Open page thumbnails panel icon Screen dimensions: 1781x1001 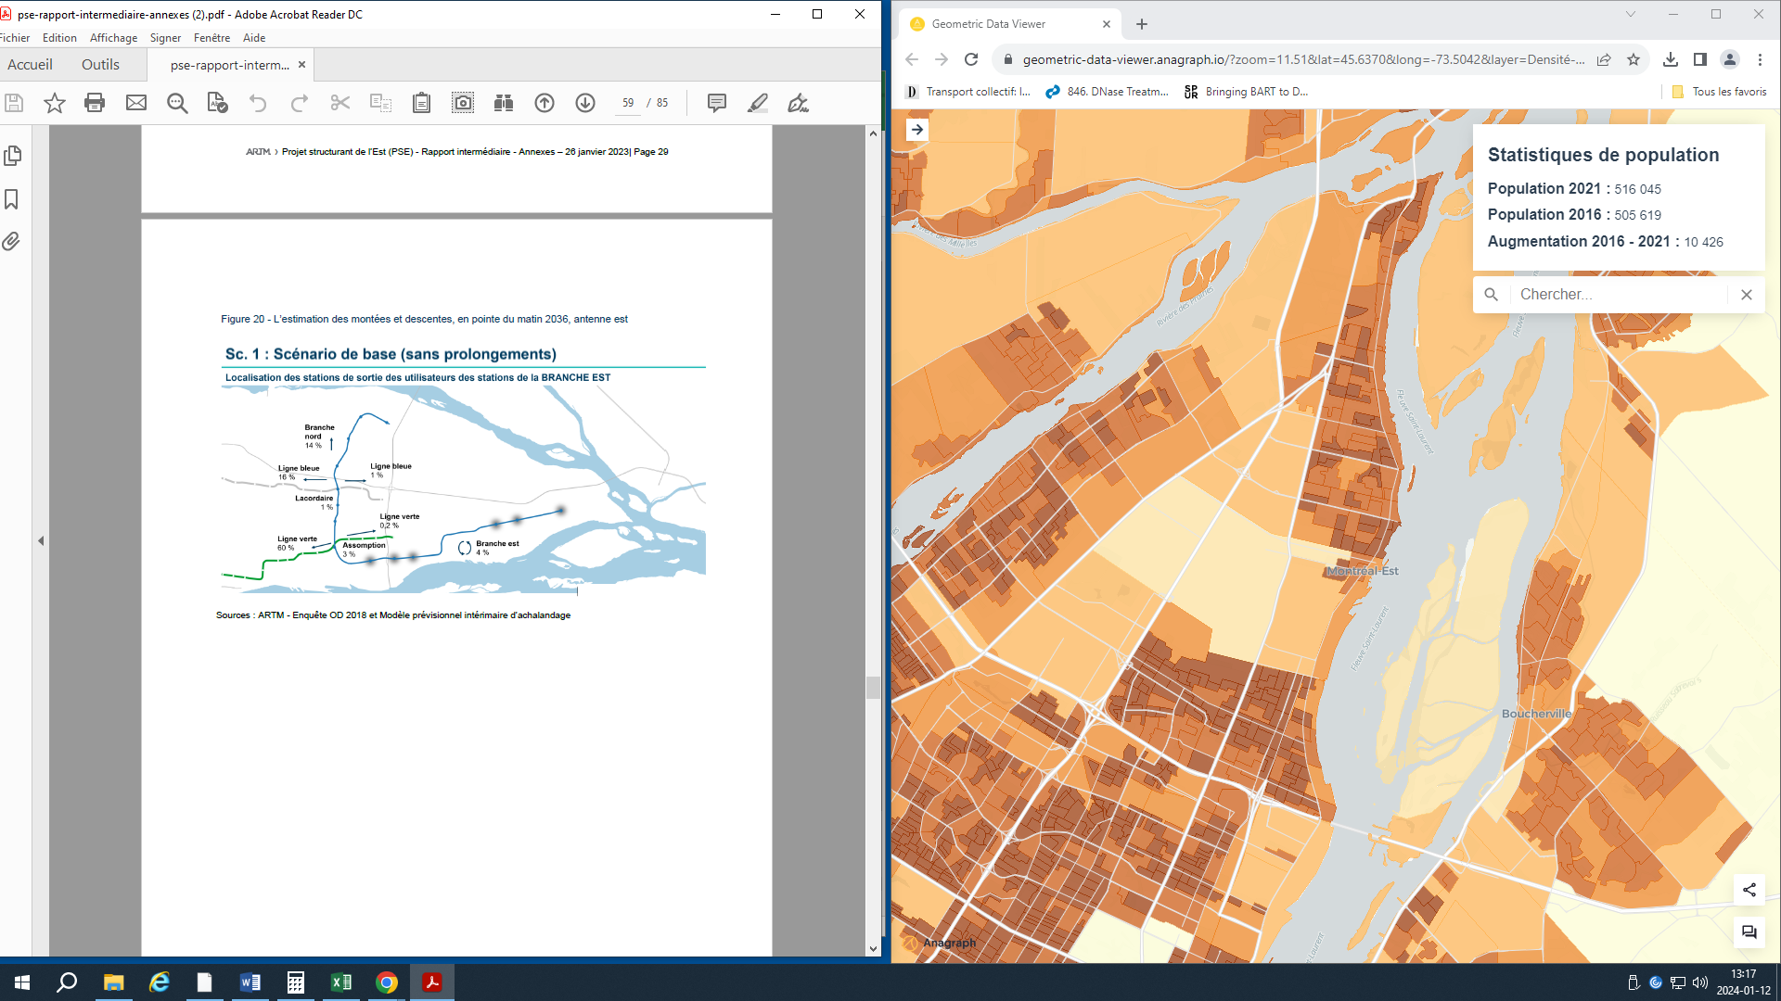tap(13, 156)
